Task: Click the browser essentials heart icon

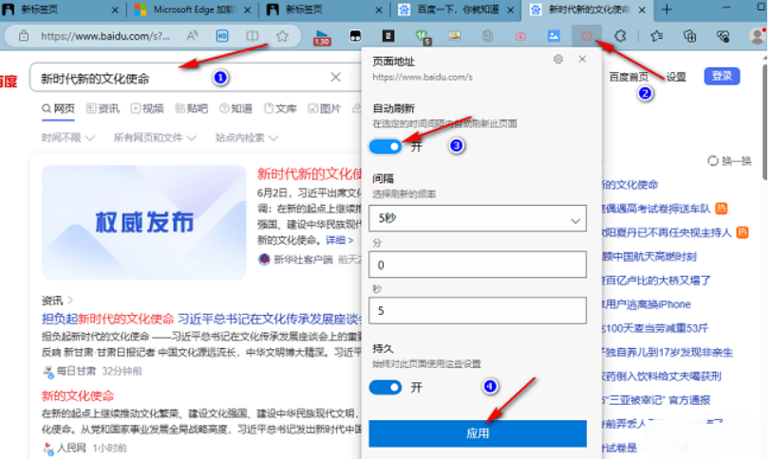Action: pos(723,35)
